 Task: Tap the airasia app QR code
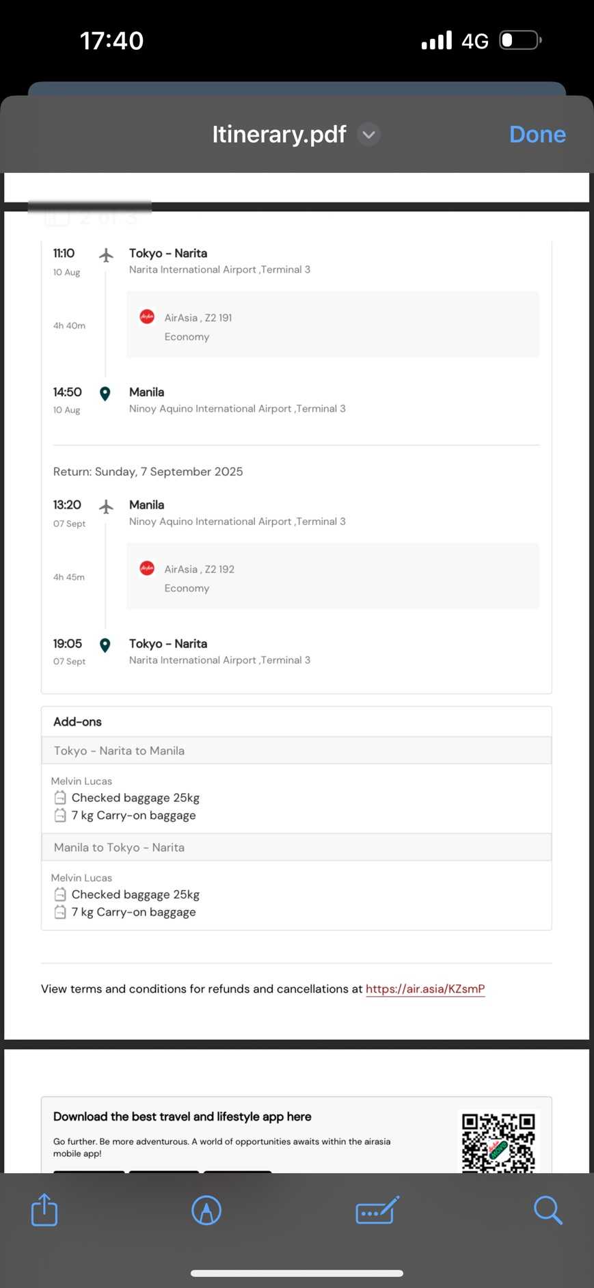coord(498,1141)
